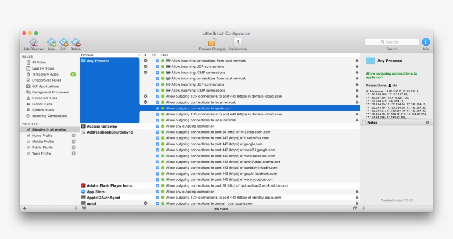Image resolution: width=453 pixels, height=239 pixels.
Task: Disable the App Store outgoing connection rule
Action: (157, 192)
